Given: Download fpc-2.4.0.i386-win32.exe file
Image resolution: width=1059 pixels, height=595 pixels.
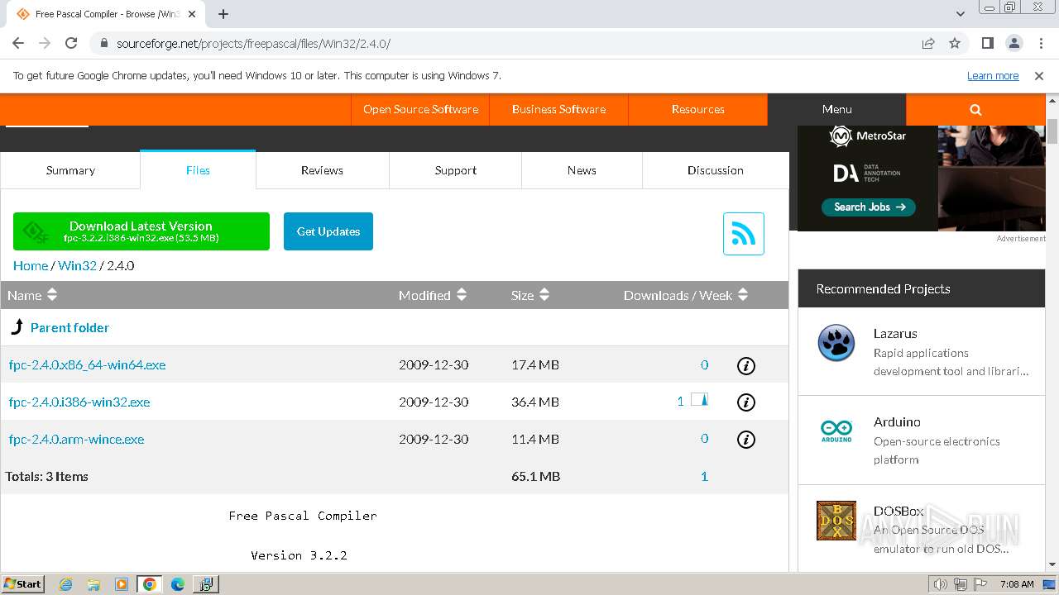Looking at the screenshot, I should point(79,402).
